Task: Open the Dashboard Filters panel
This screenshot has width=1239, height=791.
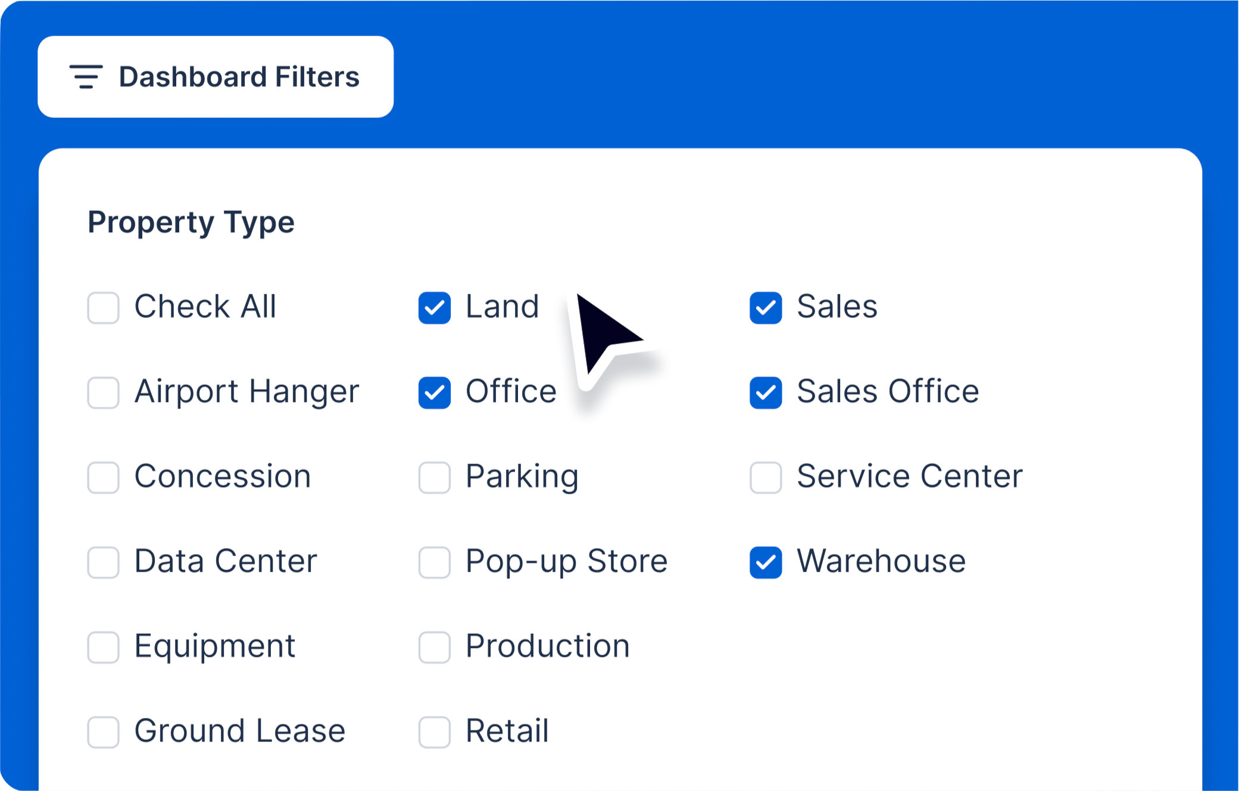Action: pyautogui.click(x=215, y=76)
